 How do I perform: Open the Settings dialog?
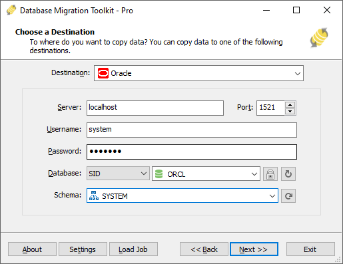[x=83, y=249]
